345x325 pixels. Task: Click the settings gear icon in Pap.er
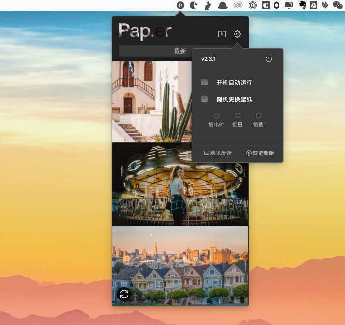[237, 34]
